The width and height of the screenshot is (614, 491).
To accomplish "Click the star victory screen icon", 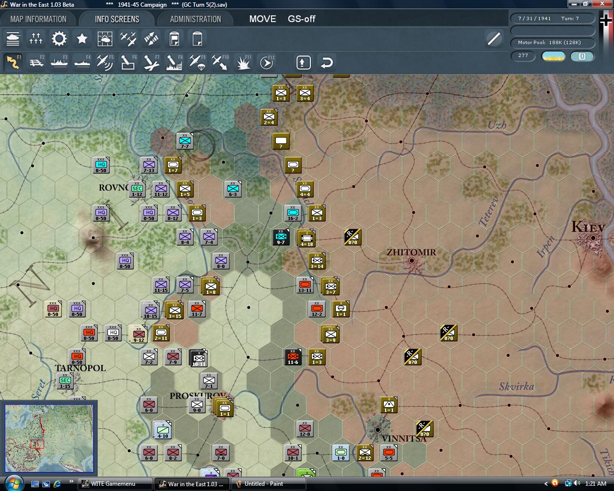I will 82,39.
